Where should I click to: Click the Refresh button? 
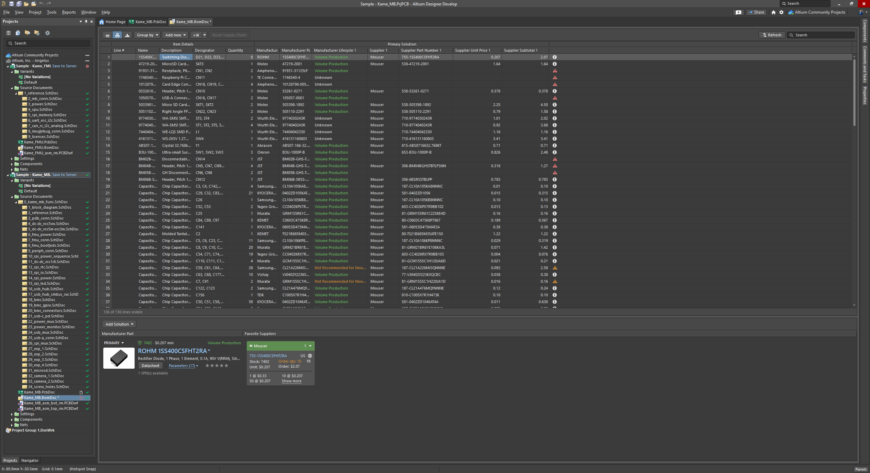772,35
